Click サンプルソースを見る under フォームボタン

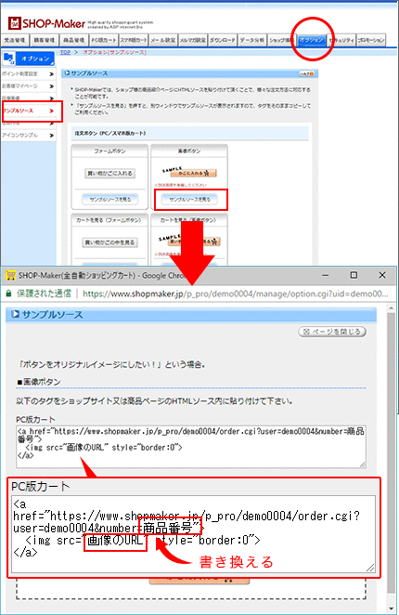(110, 199)
